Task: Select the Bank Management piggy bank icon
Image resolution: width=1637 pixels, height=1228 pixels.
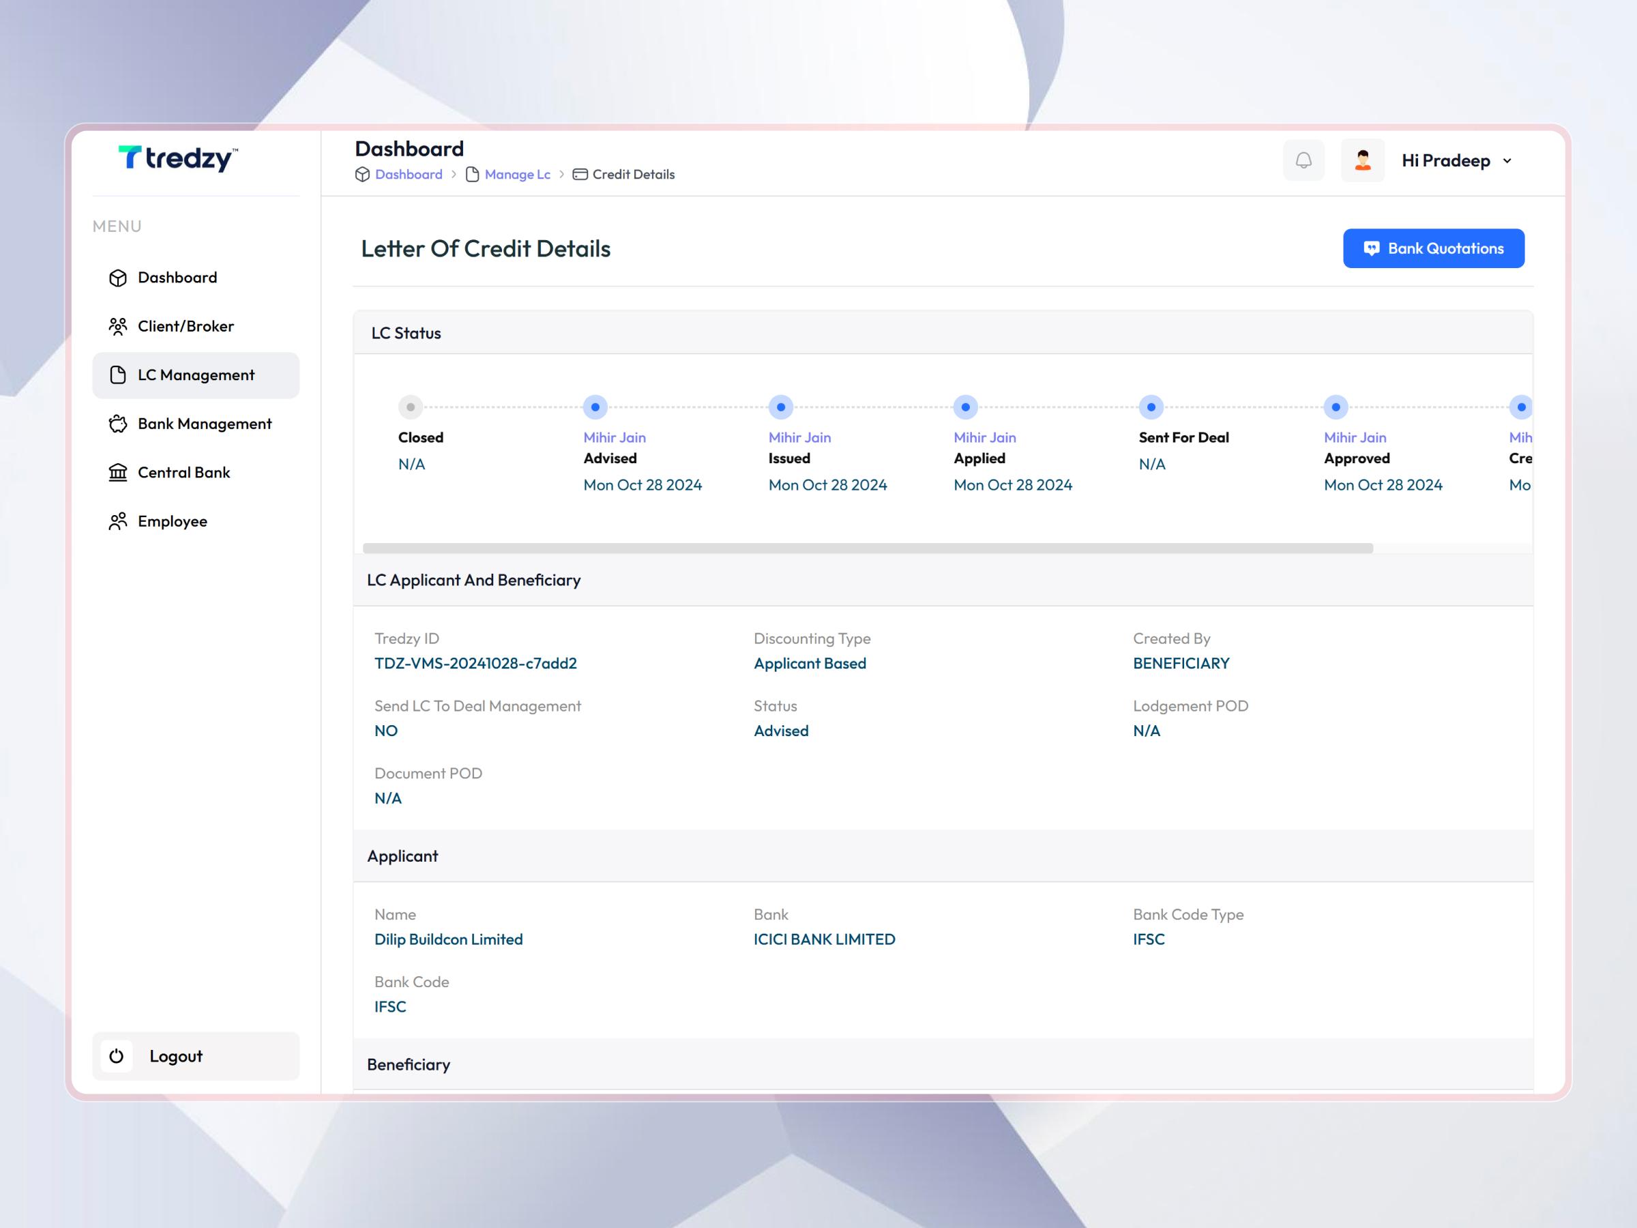Action: 119,424
